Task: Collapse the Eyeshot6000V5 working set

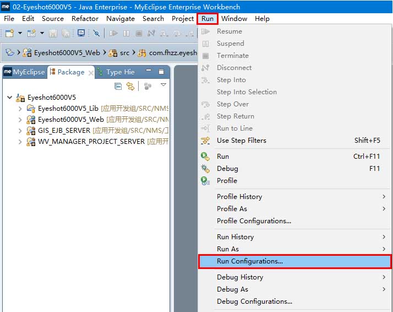Action: pos(10,97)
